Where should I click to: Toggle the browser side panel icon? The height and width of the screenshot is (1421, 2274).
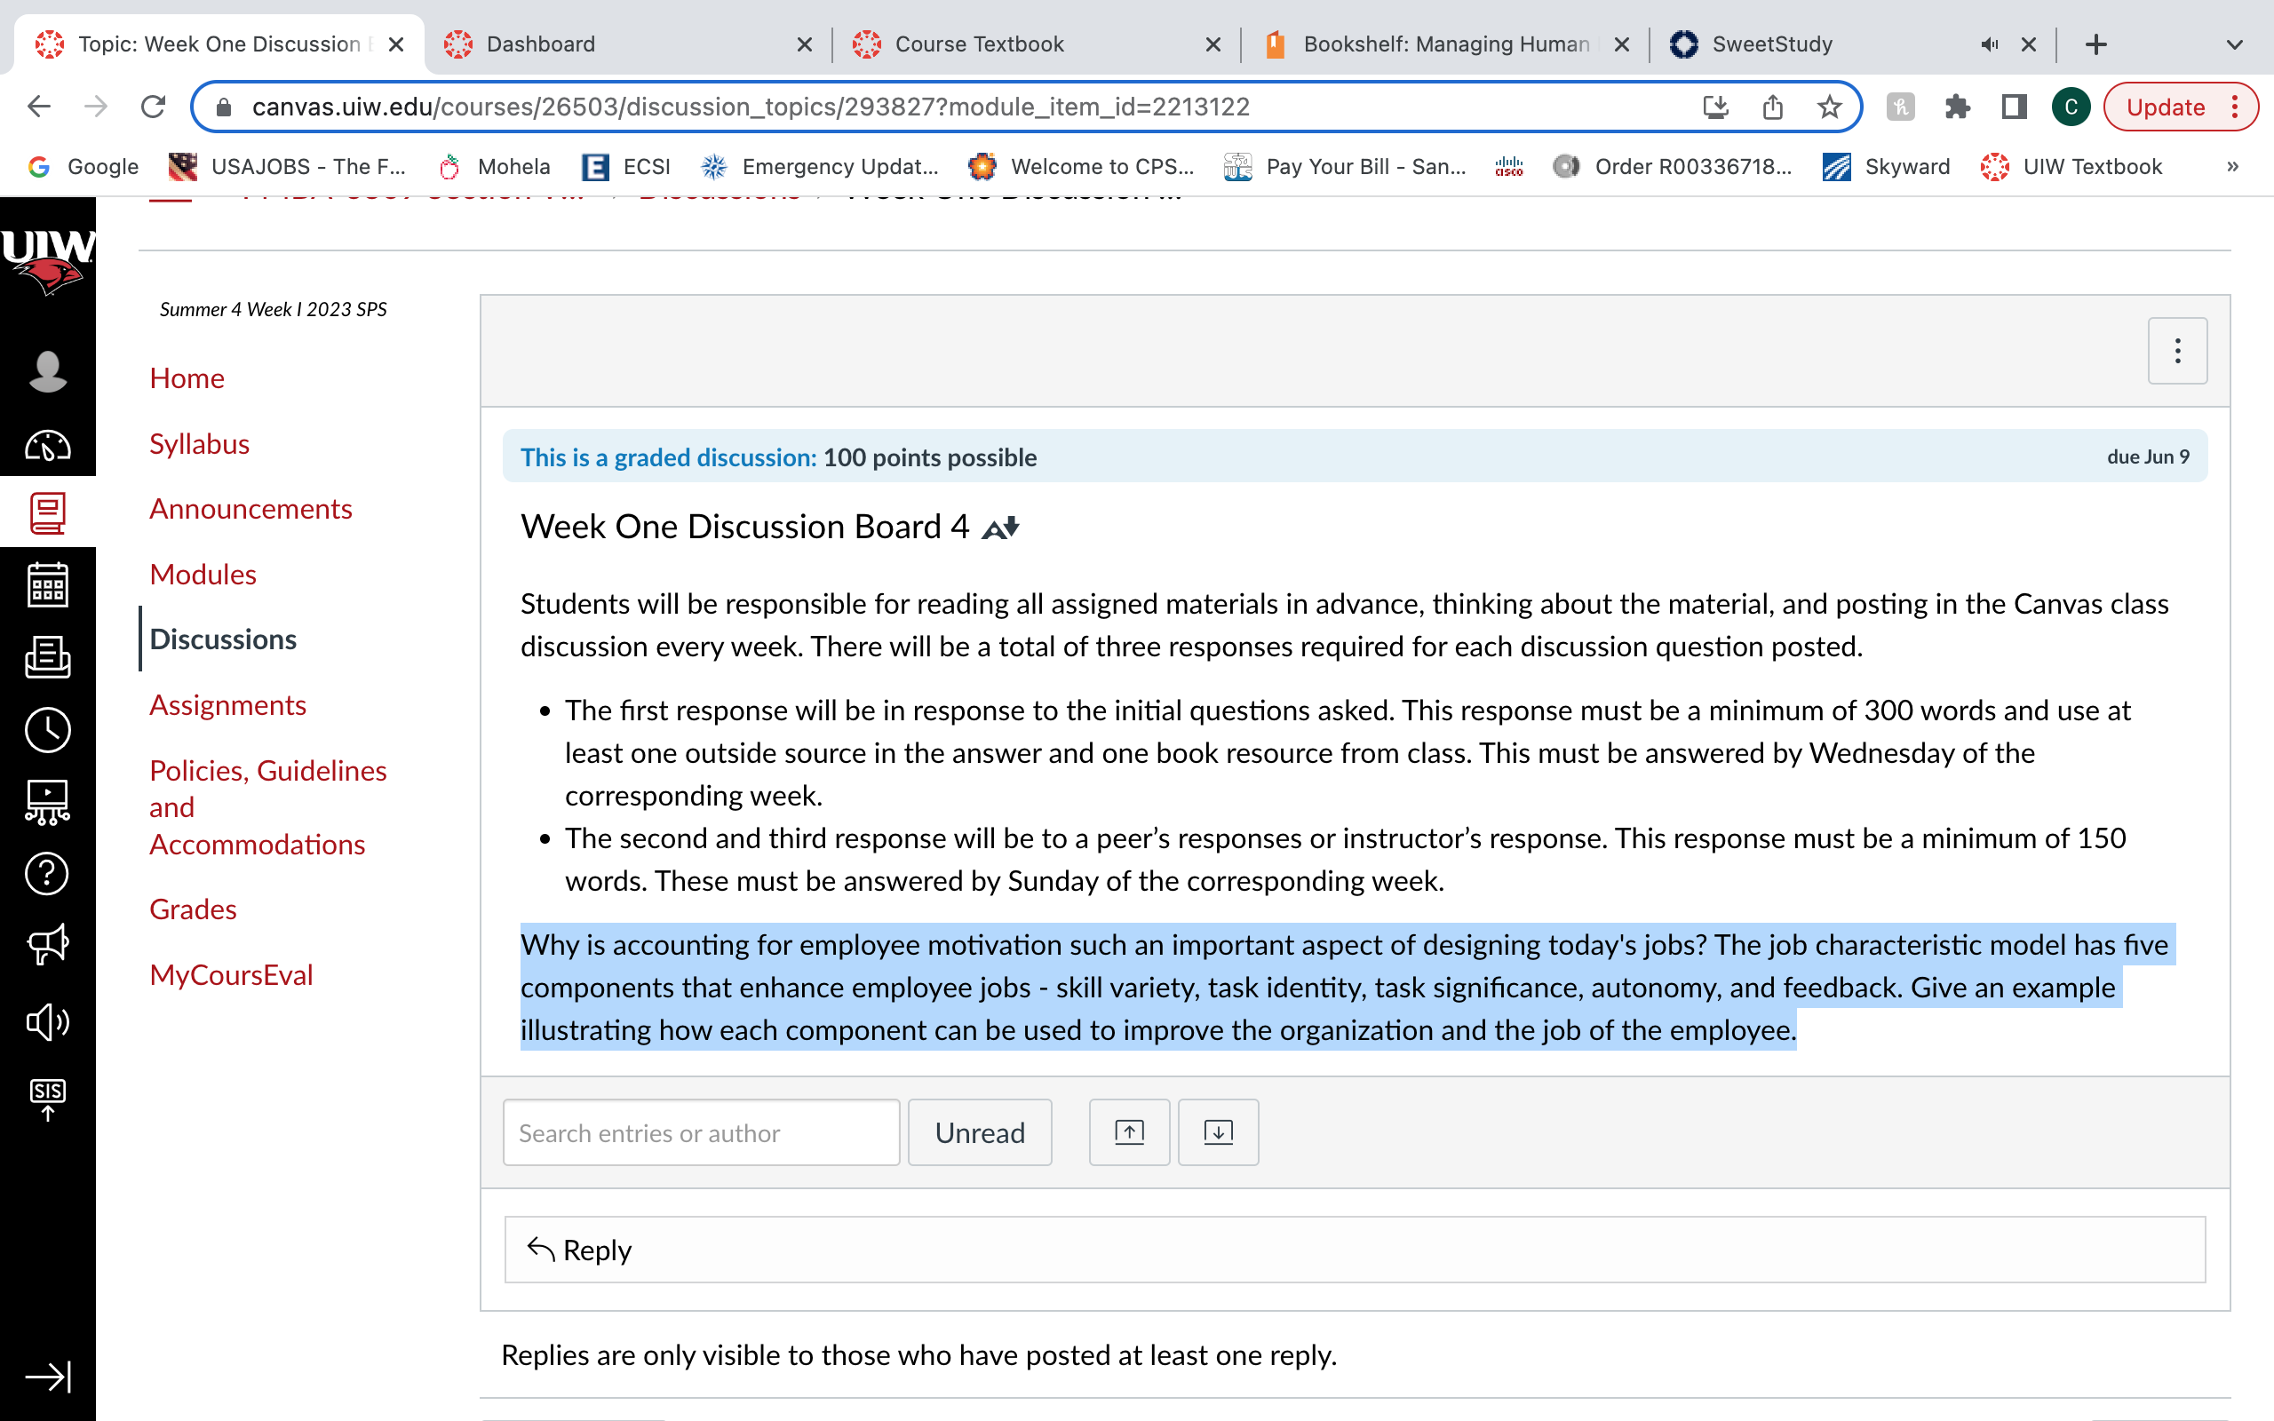click(2014, 107)
